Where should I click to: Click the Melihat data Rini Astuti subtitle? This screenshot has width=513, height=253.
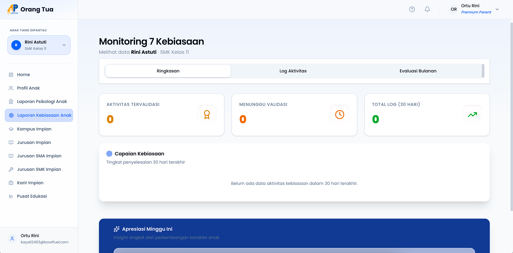point(144,52)
